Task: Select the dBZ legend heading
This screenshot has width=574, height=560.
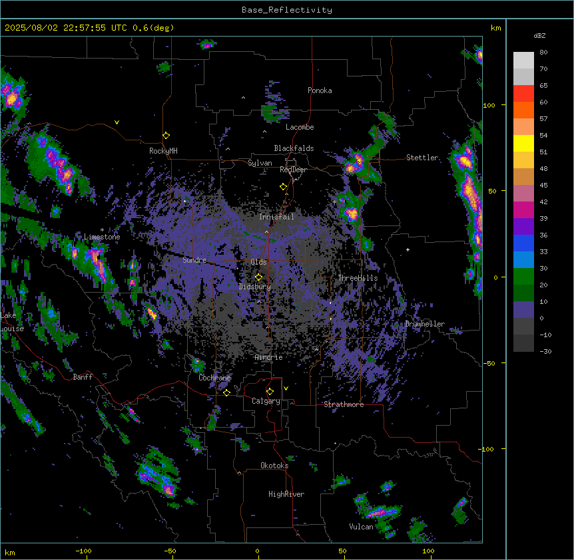Action: [x=539, y=35]
